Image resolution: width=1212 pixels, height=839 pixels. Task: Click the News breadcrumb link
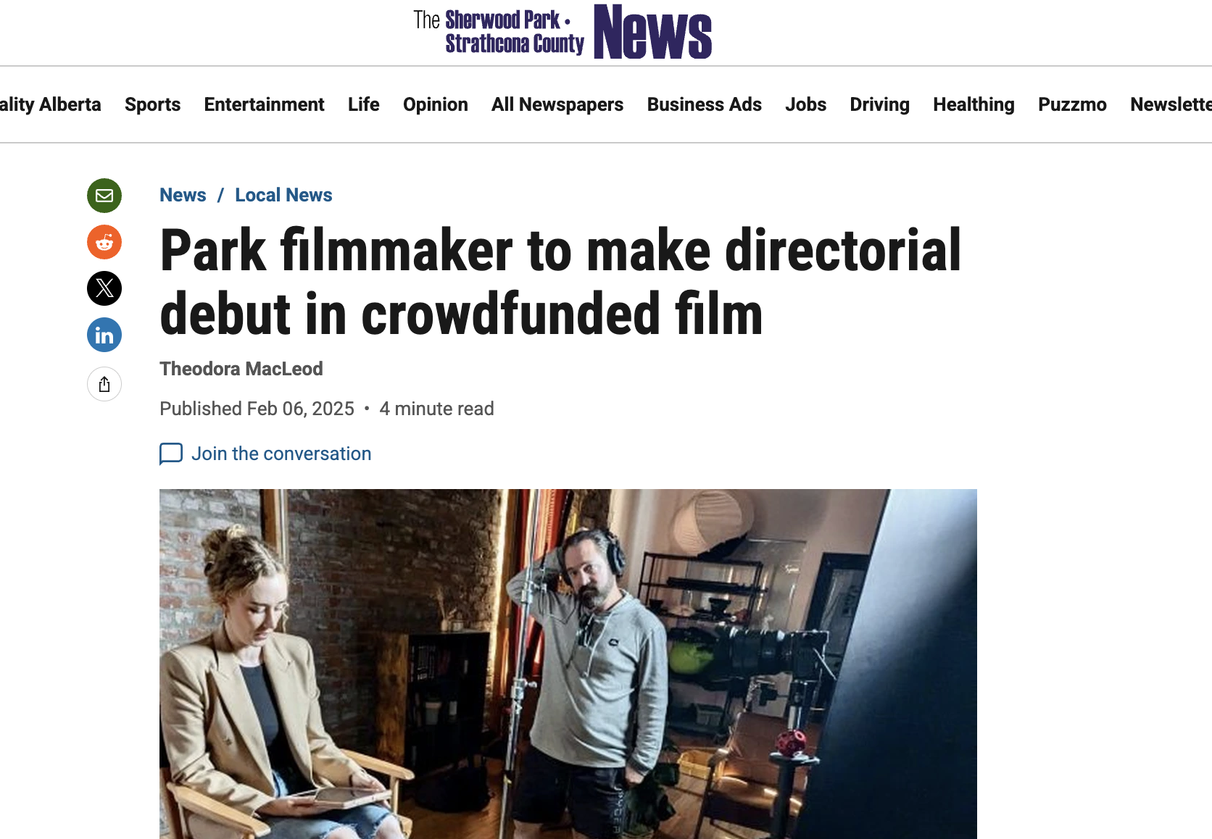tap(183, 195)
